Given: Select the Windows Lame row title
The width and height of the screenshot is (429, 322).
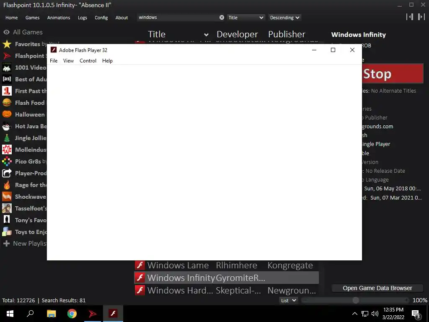Looking at the screenshot, I should pos(178,265).
